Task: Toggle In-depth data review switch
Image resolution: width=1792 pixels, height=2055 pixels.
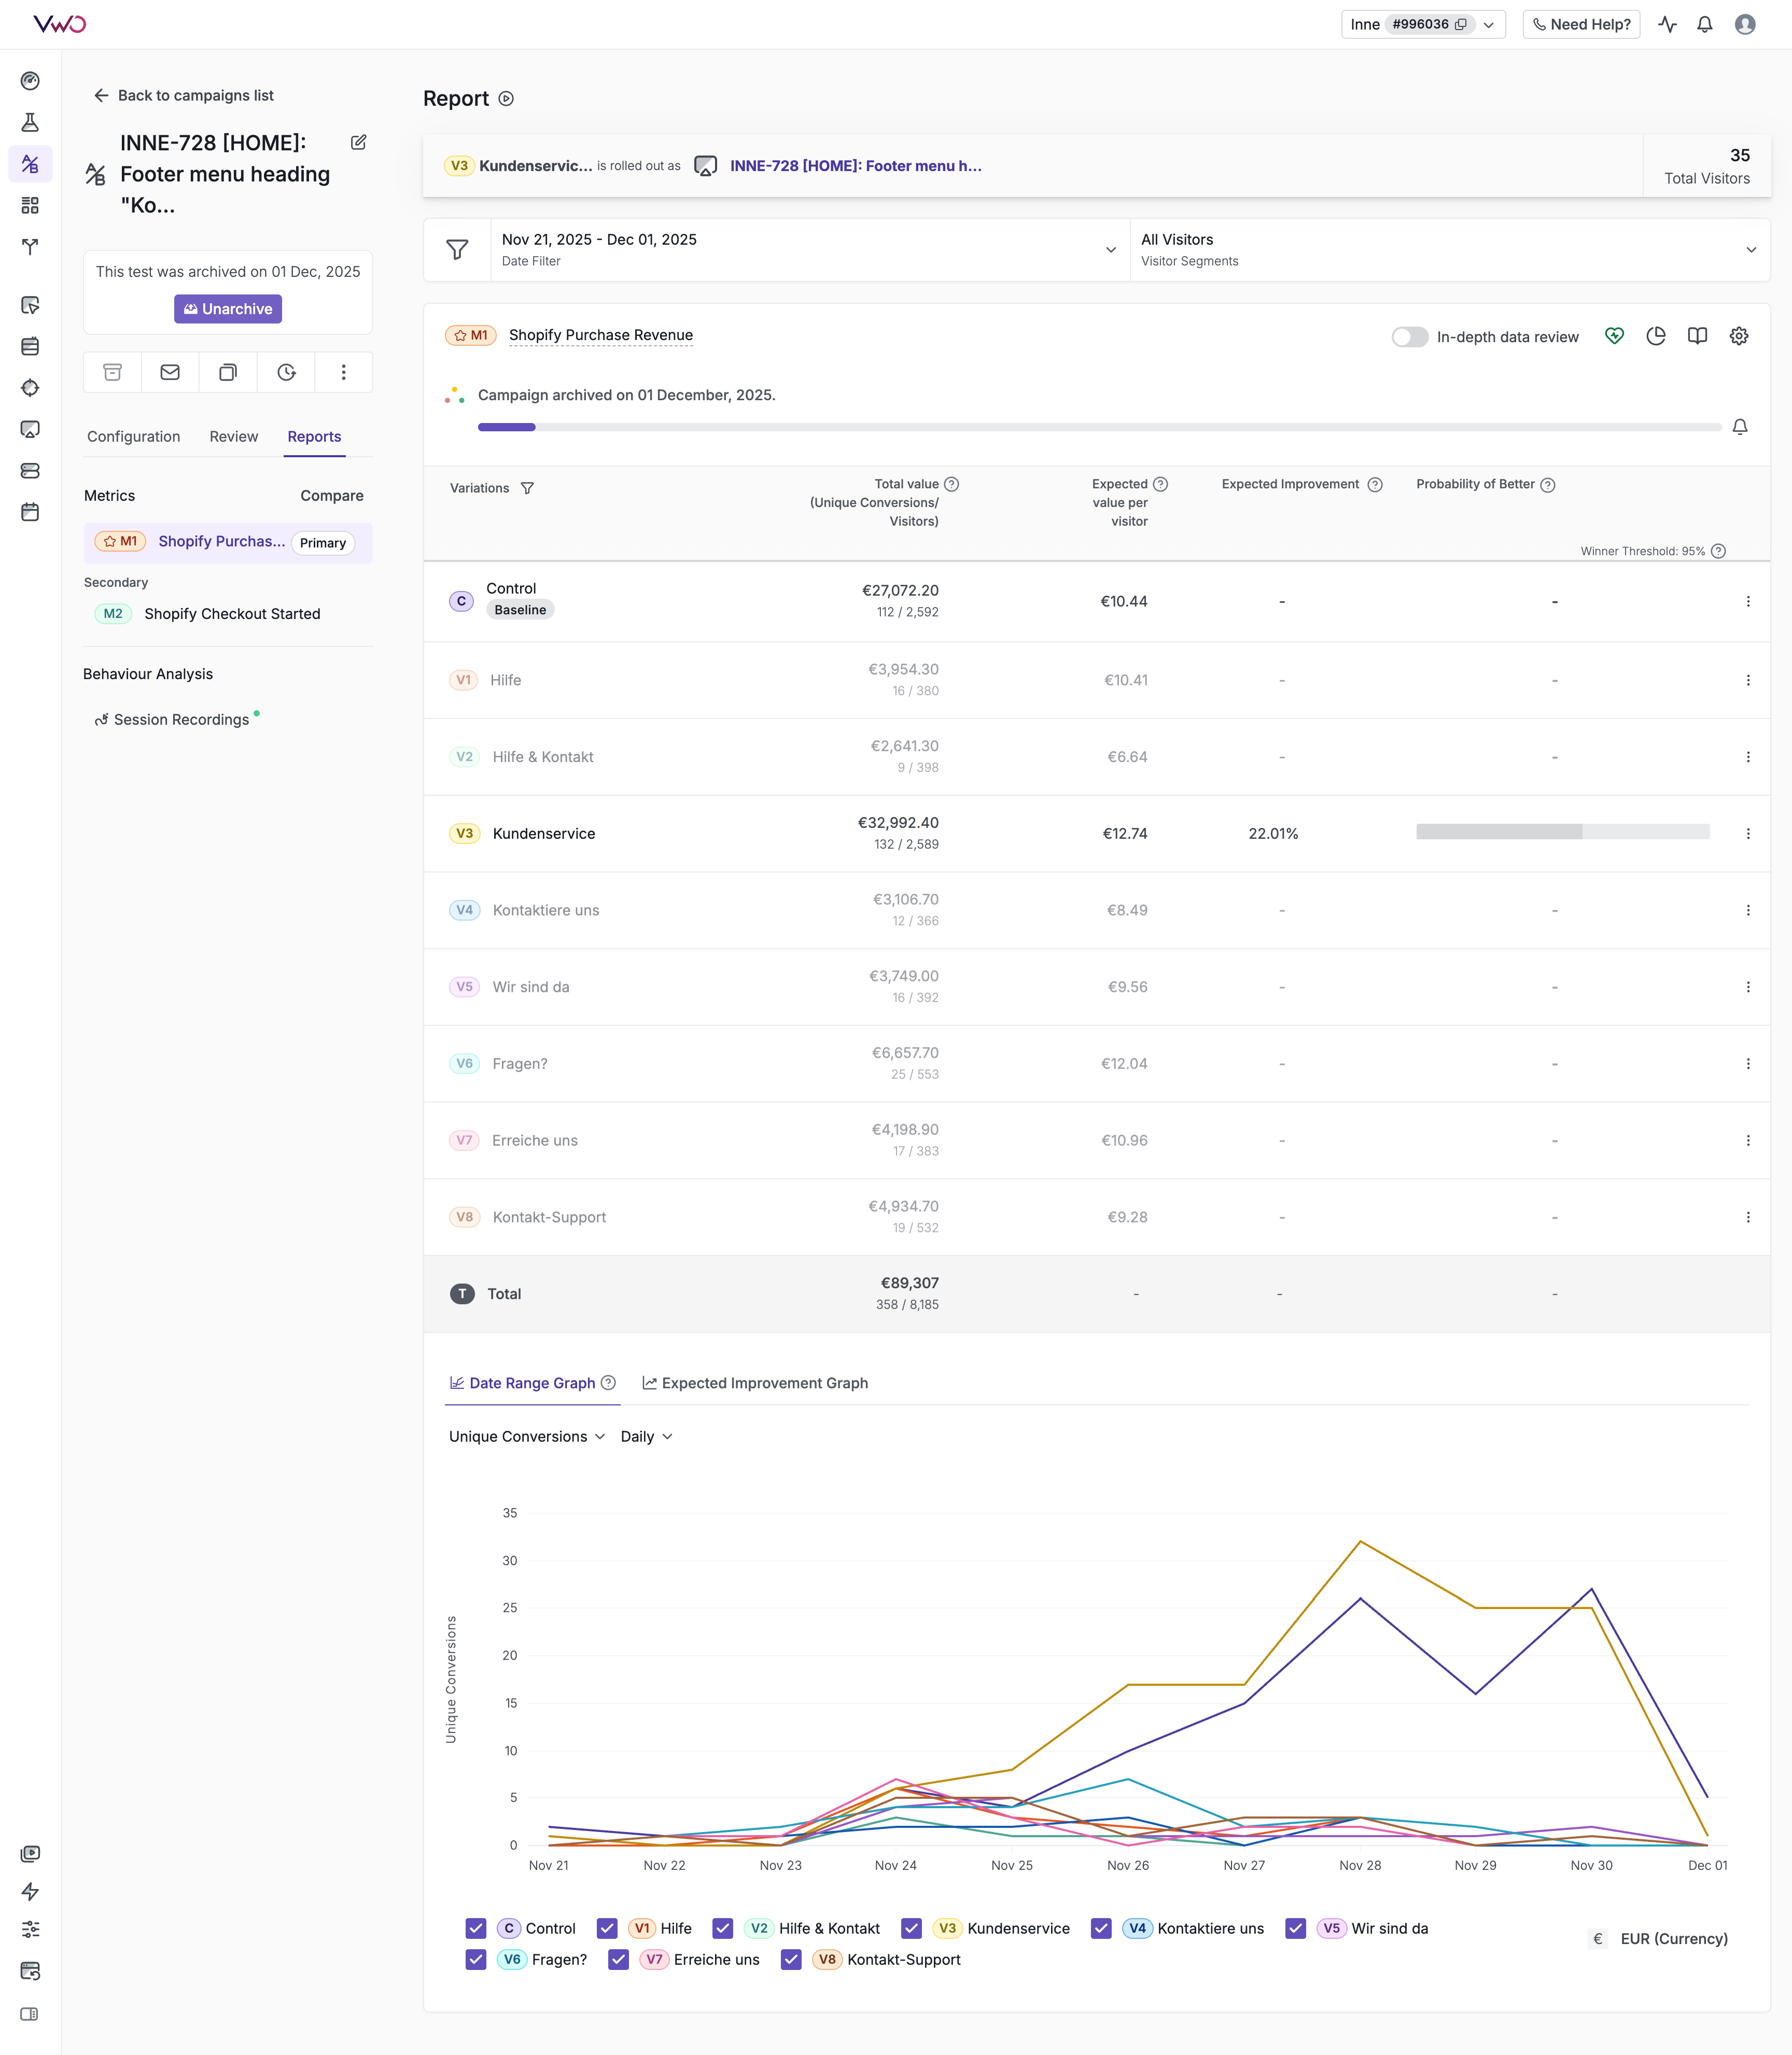Action: tap(1409, 337)
